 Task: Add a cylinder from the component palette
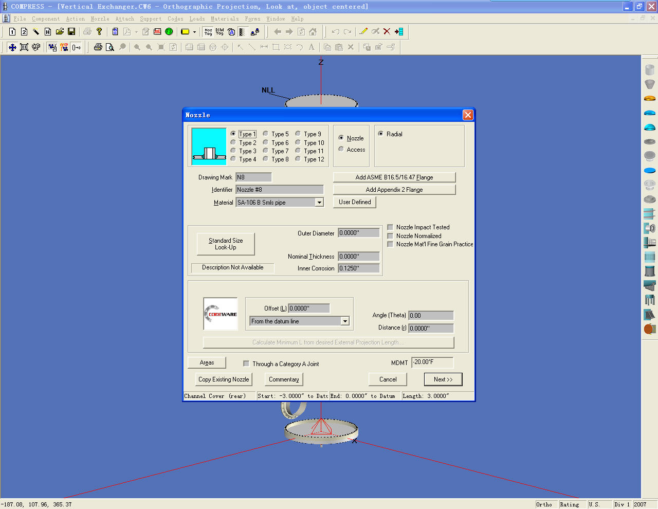(650, 69)
